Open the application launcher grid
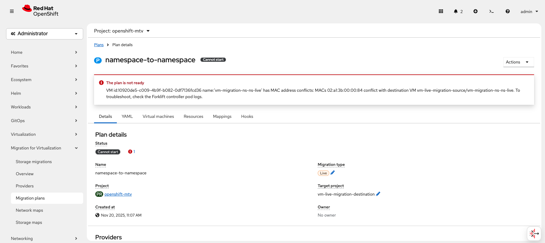 pyautogui.click(x=441, y=11)
